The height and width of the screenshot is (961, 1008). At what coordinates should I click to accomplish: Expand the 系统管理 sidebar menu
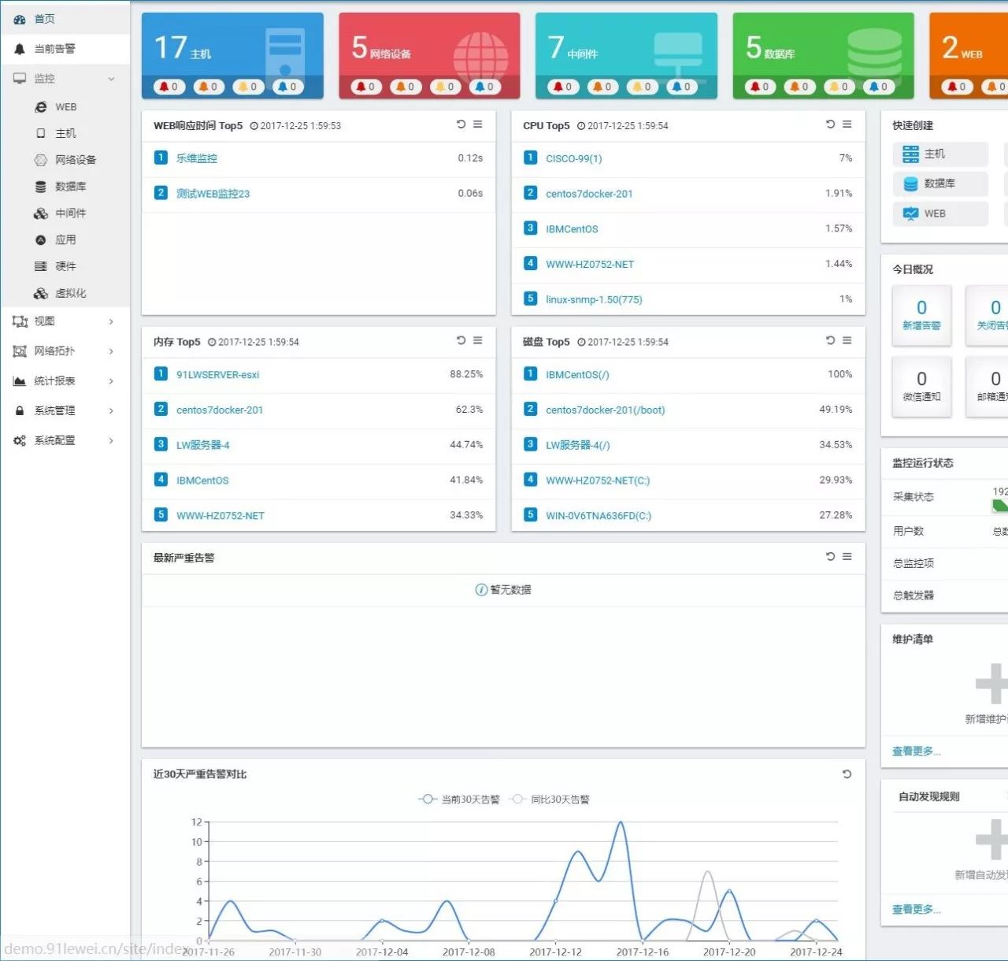(x=65, y=411)
